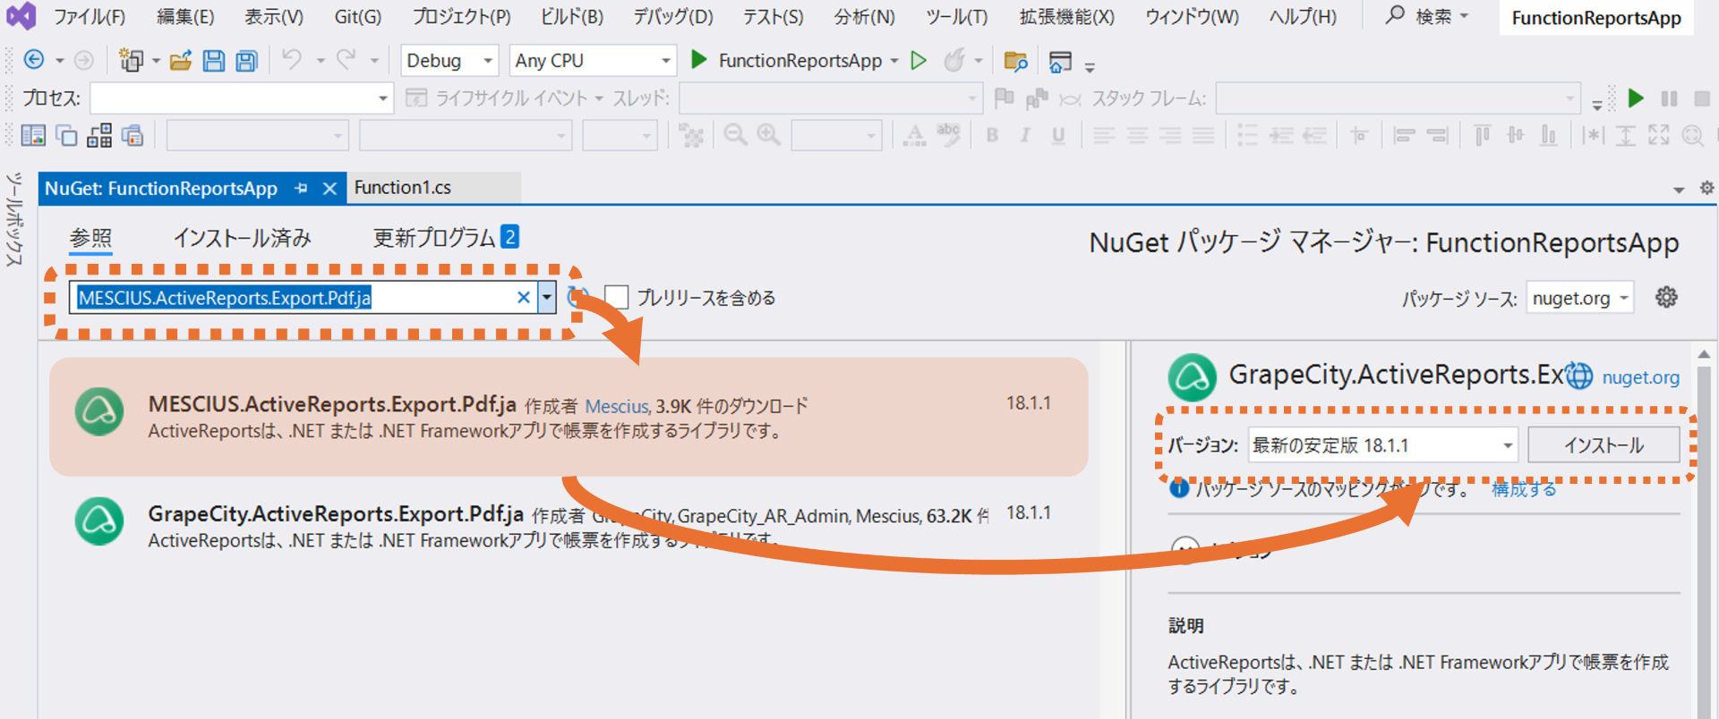Select MESCIUS.ActiveReports.Export.Pdf.ja package row

coord(569,417)
